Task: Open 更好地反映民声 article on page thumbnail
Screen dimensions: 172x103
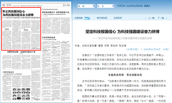Action: 56,12
